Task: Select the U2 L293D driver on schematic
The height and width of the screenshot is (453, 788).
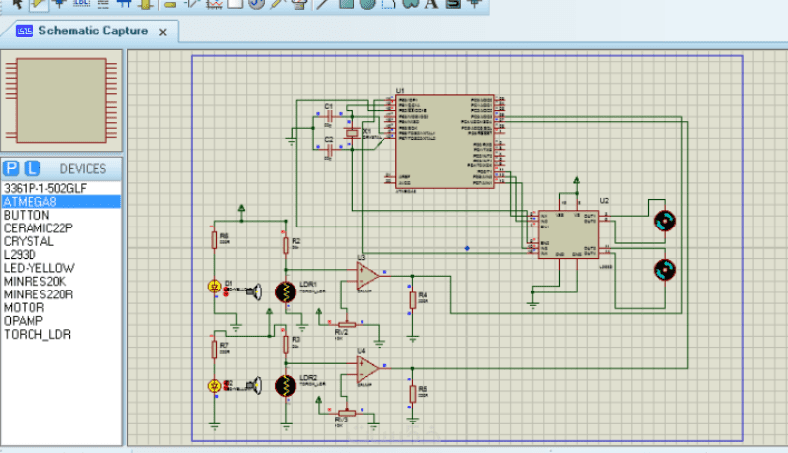Action: (x=567, y=233)
